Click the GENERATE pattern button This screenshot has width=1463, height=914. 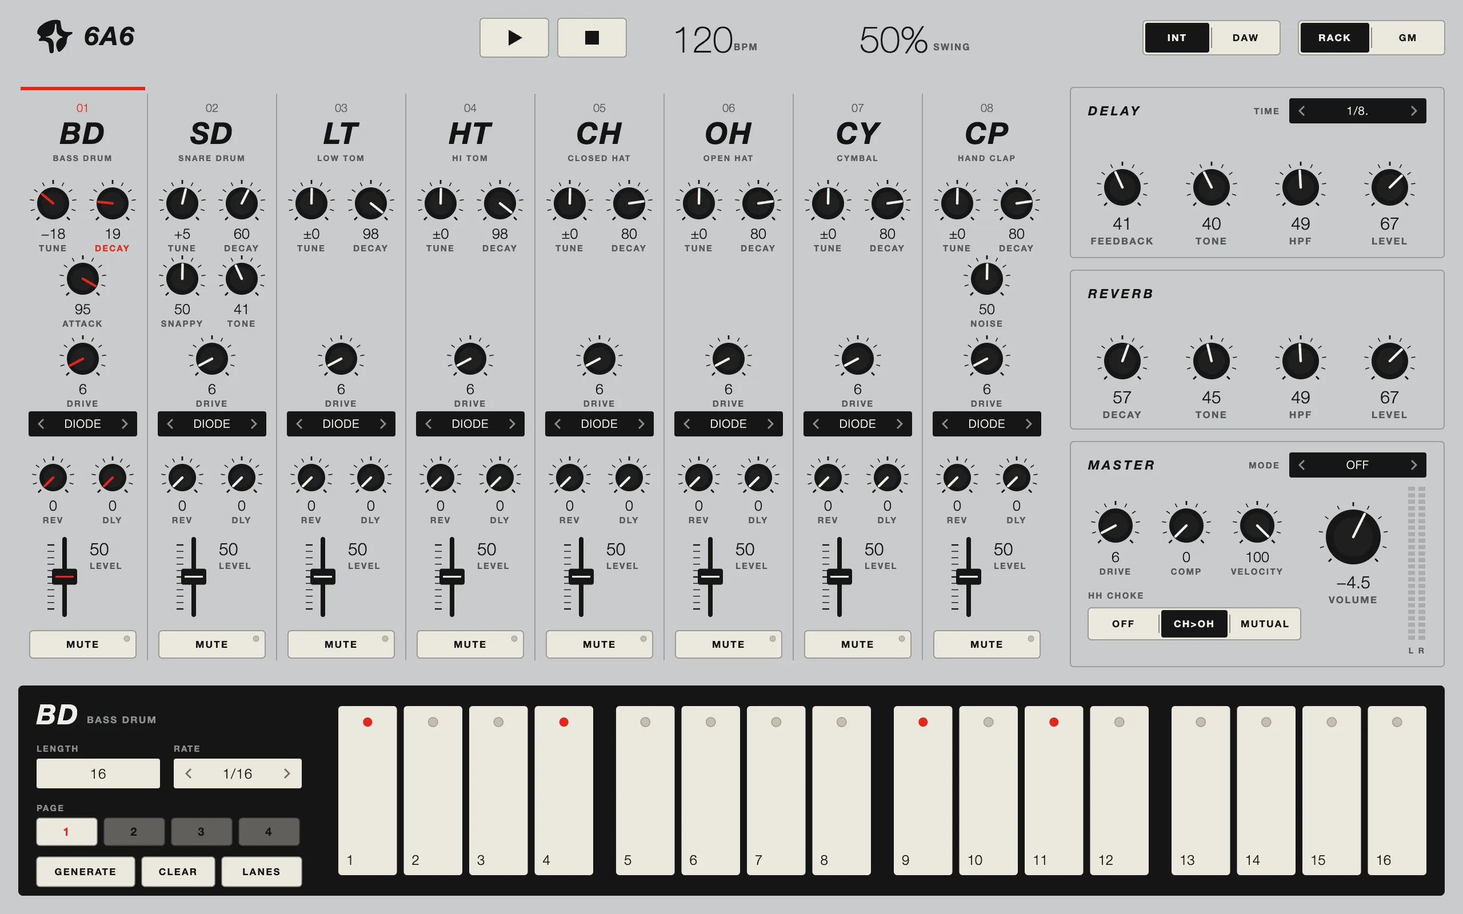[x=85, y=871]
